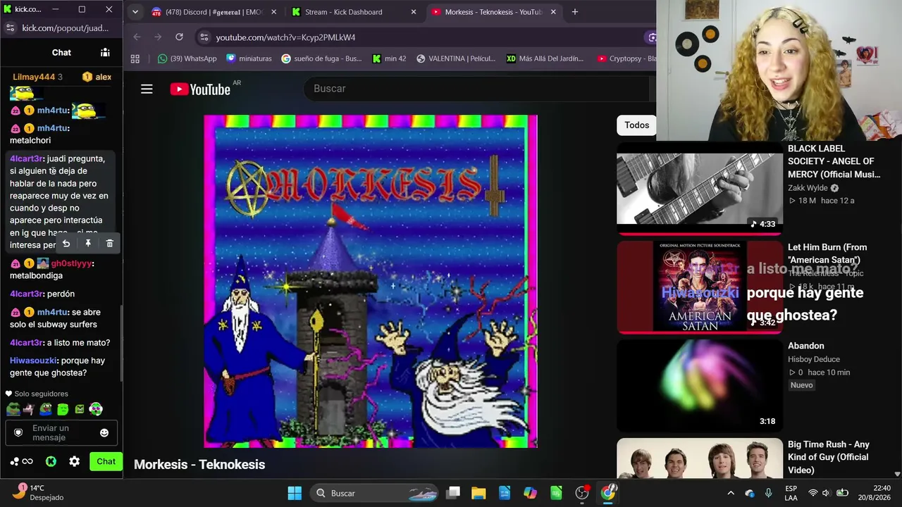The width and height of the screenshot is (902, 507).
Task: Reload the YouTube page
Action: [x=179, y=37]
